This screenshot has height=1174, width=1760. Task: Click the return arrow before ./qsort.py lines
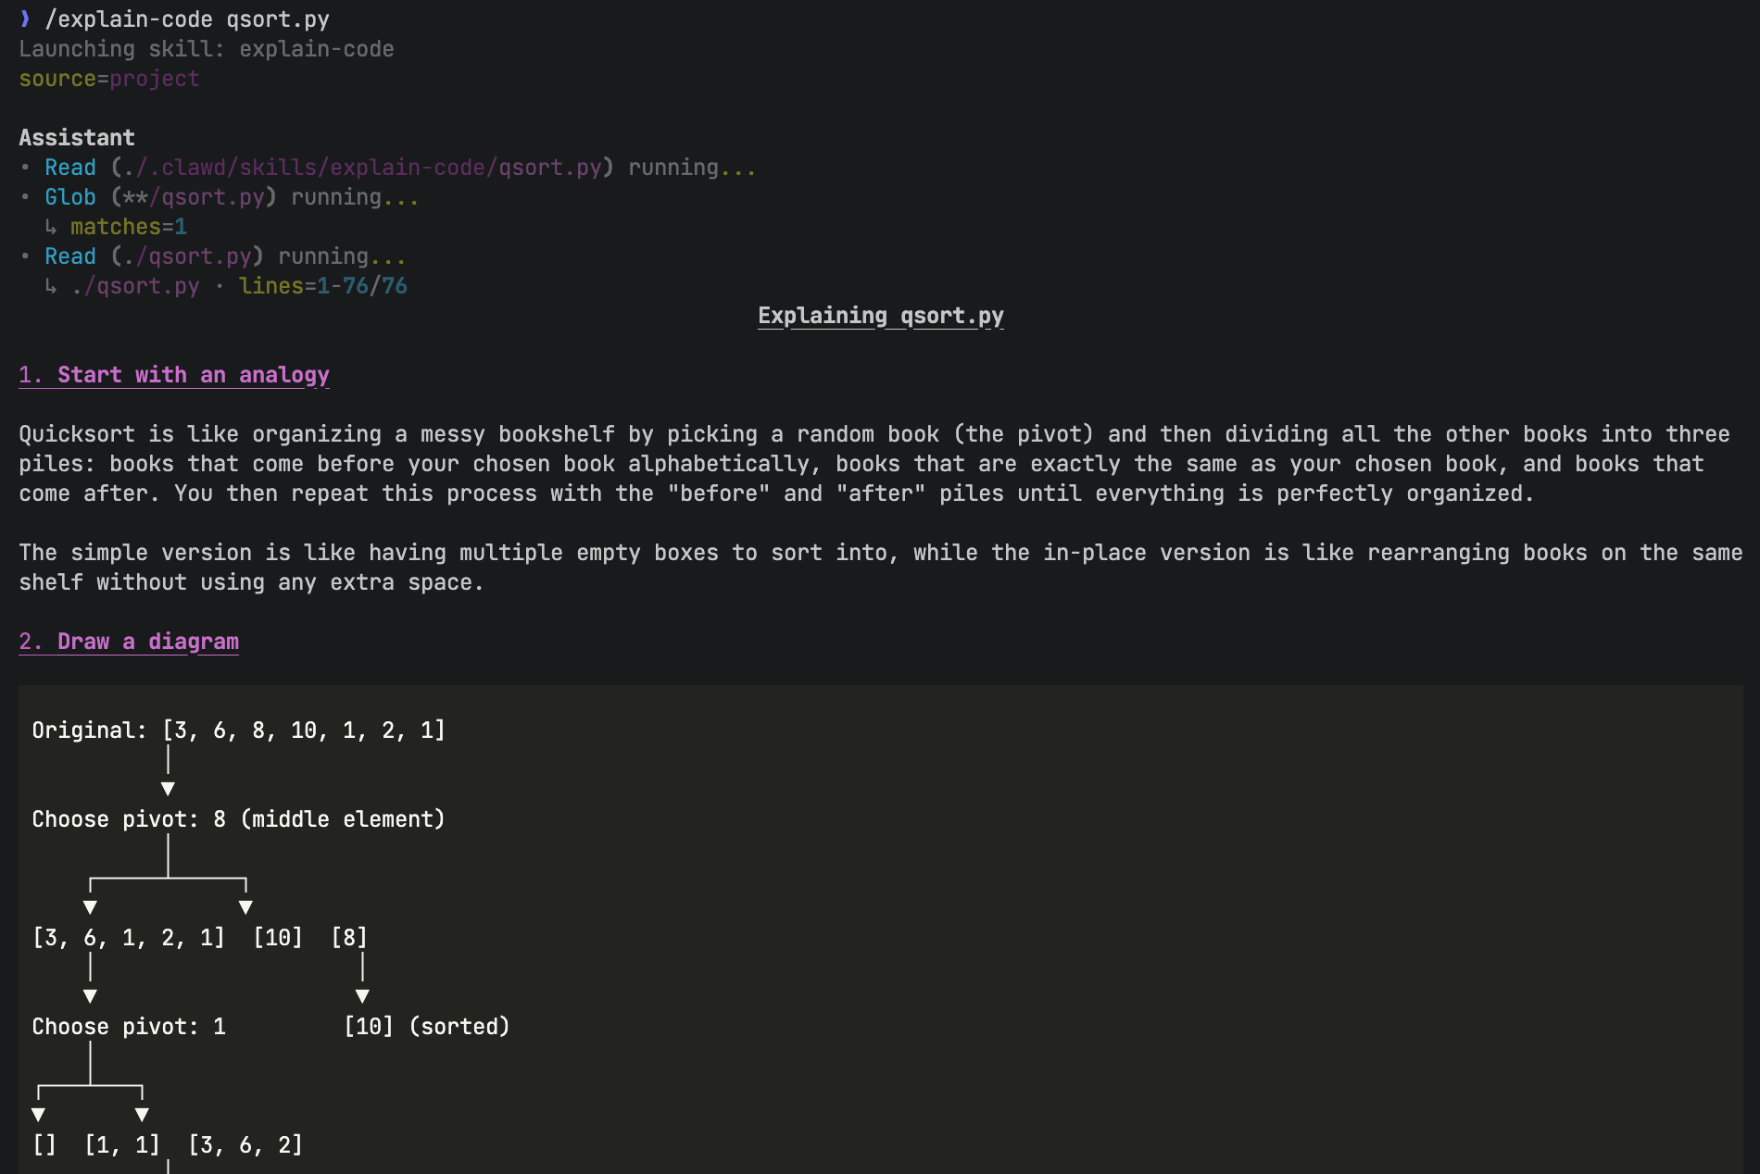[x=51, y=286]
